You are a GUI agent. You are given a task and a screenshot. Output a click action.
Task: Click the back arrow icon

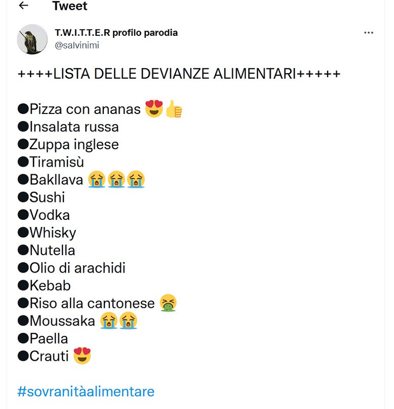tap(23, 6)
